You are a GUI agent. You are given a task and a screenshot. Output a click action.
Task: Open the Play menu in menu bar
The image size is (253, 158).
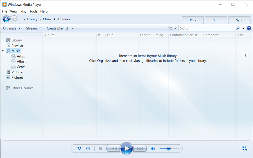click(x=23, y=11)
